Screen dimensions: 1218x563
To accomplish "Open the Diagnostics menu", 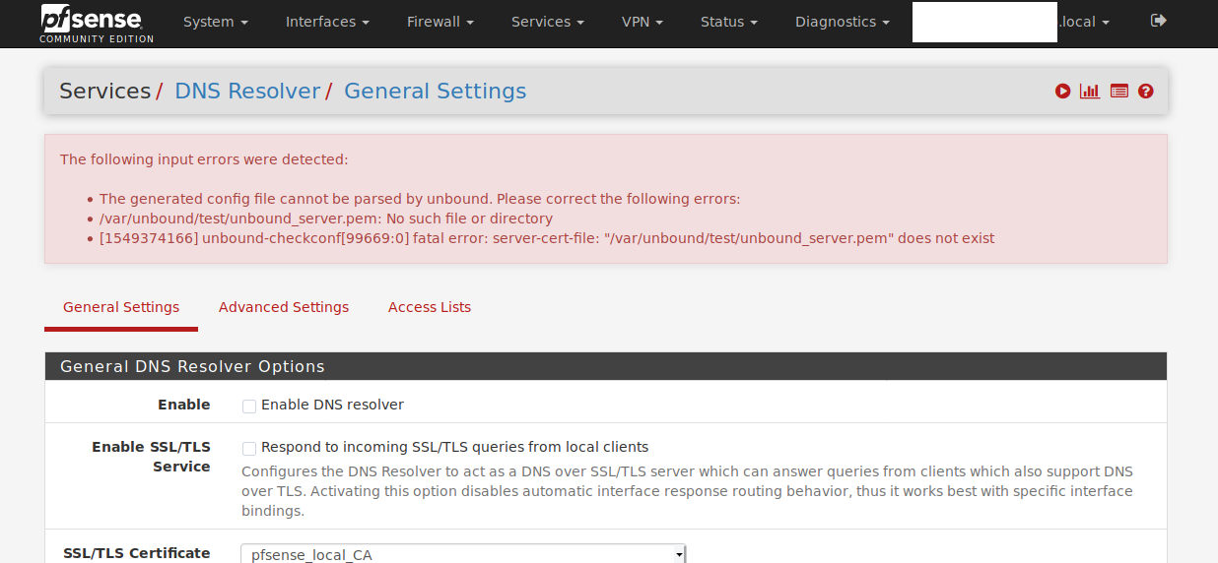I will click(x=843, y=22).
